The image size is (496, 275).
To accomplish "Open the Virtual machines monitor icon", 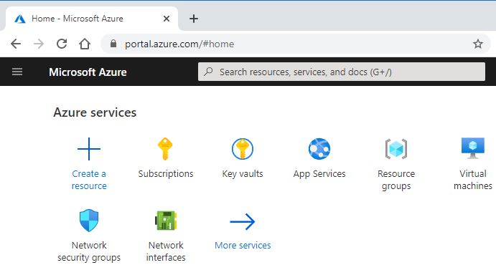I will tap(473, 148).
